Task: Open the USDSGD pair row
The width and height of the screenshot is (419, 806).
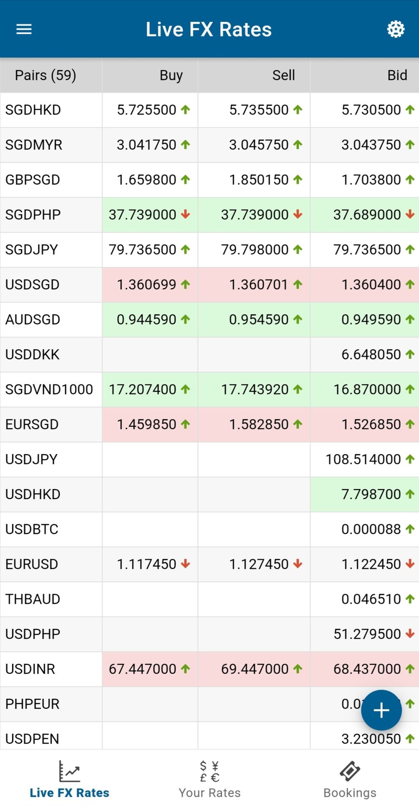Action: pos(209,285)
